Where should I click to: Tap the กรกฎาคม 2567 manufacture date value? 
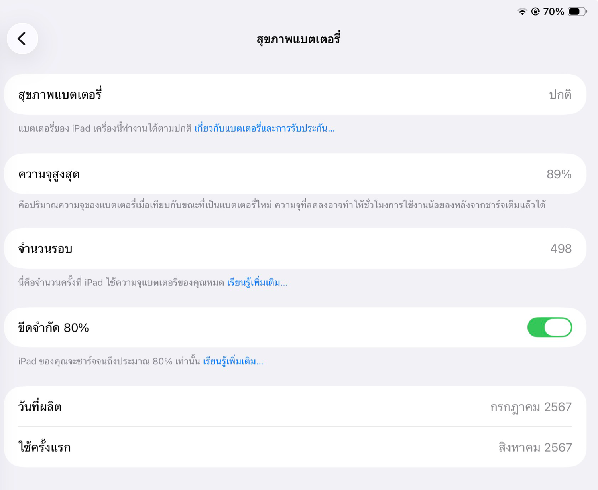point(531,407)
